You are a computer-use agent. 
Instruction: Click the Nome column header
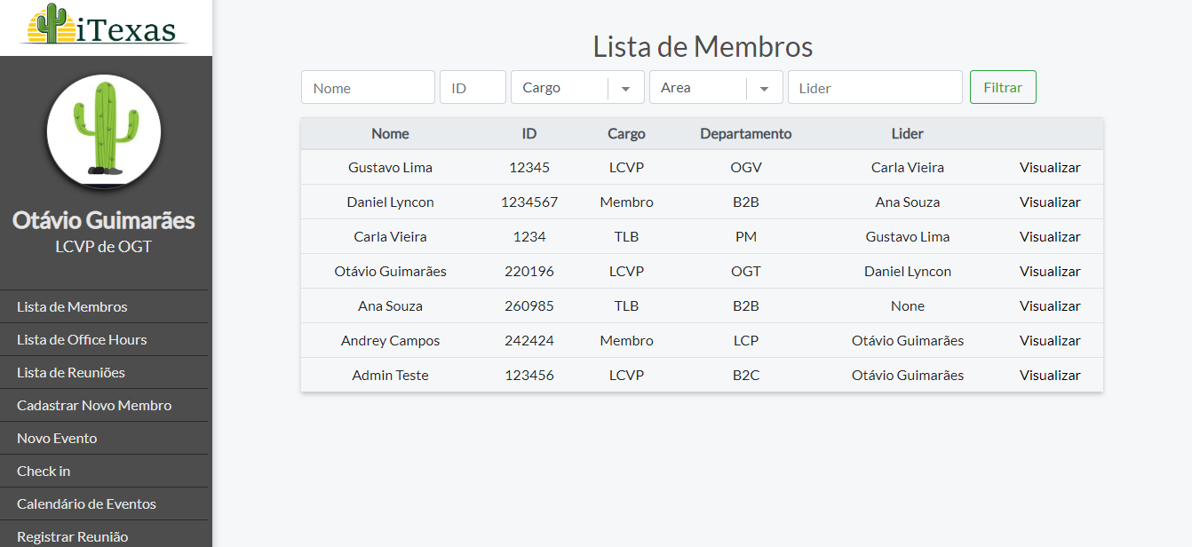[x=390, y=133]
